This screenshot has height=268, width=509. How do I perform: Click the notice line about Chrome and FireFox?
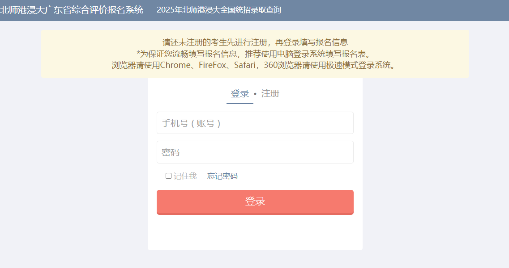(x=254, y=65)
